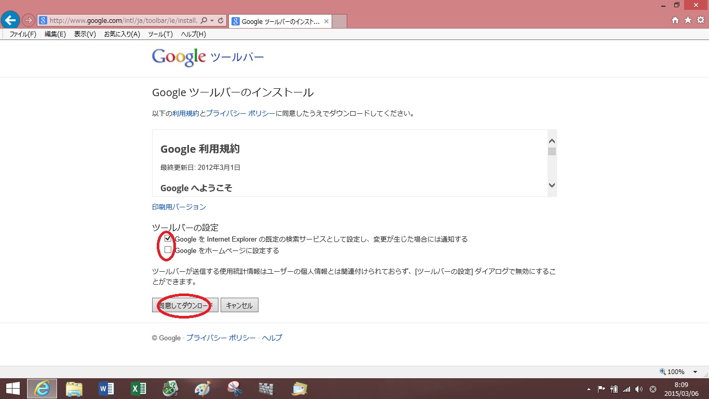Launch Word from the taskbar
Image resolution: width=709 pixels, height=399 pixels.
tap(106, 389)
